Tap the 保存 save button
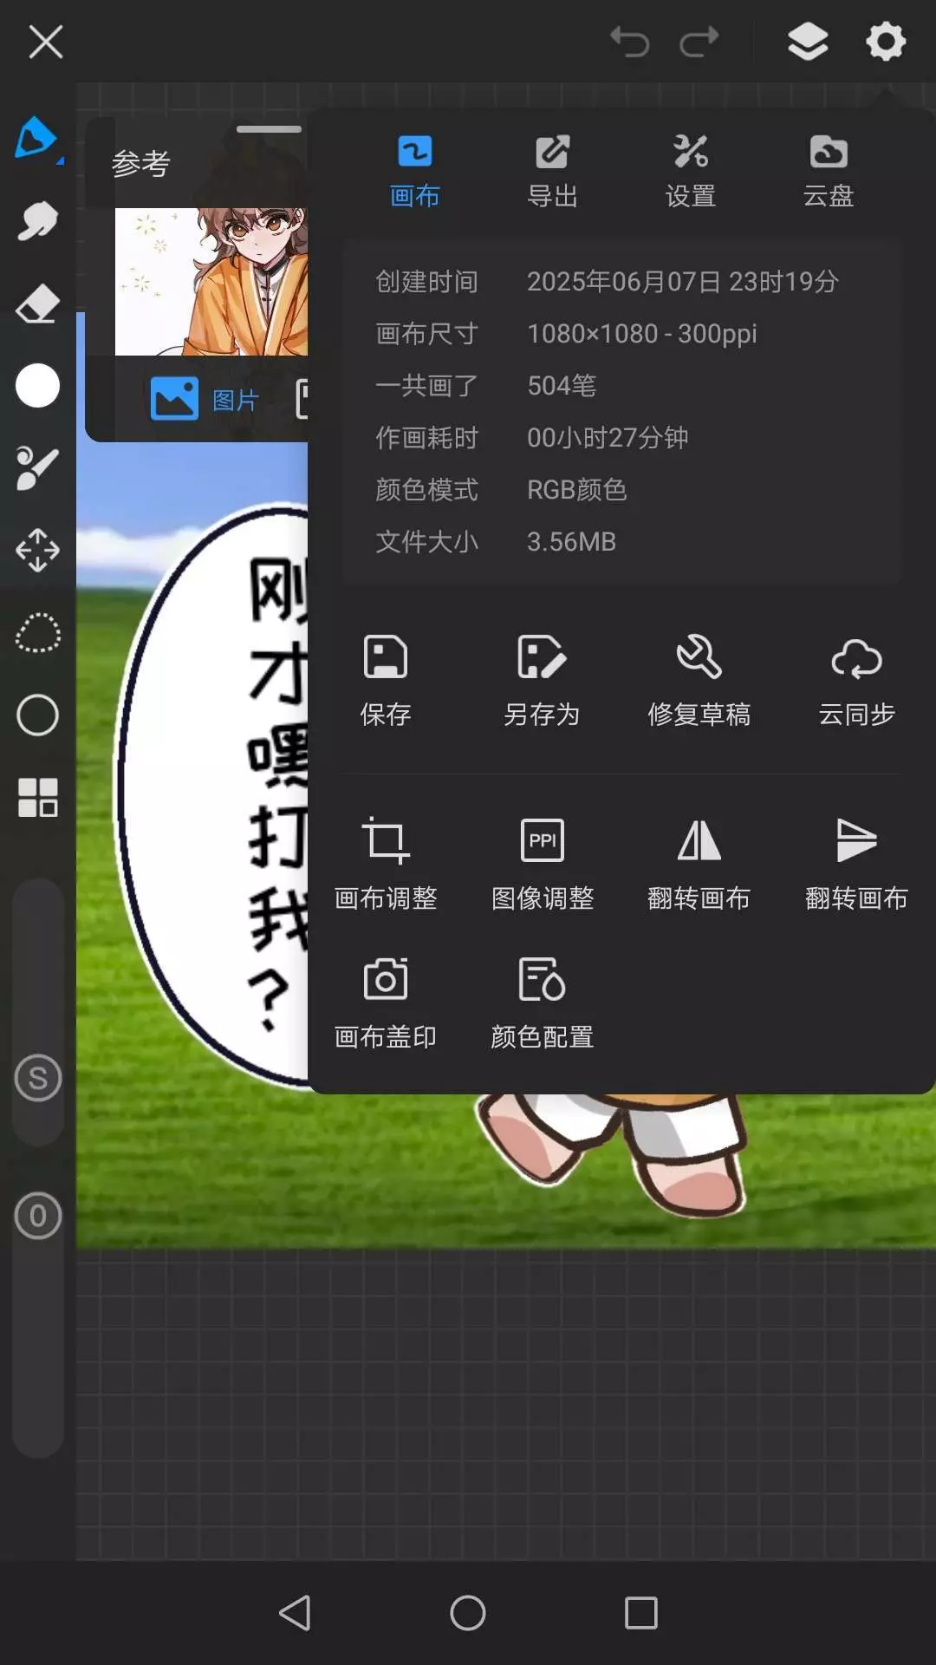936x1665 pixels. [x=386, y=679]
